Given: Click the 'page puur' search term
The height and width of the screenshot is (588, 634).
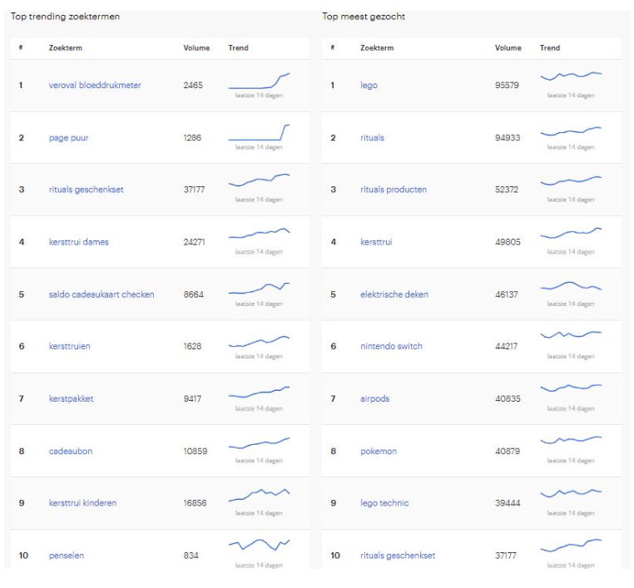Looking at the screenshot, I should (x=68, y=138).
